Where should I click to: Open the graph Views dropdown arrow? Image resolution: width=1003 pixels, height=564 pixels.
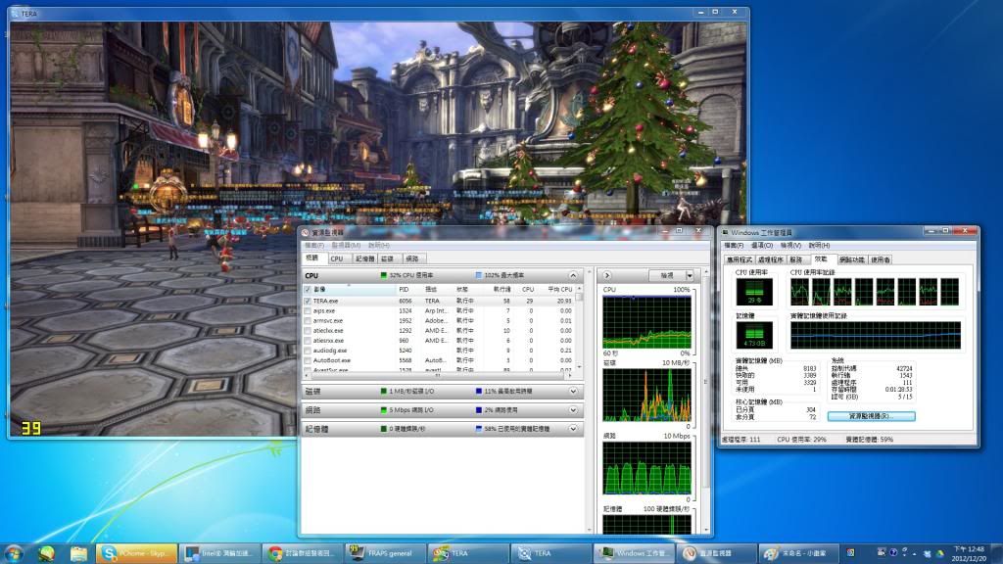(x=690, y=275)
